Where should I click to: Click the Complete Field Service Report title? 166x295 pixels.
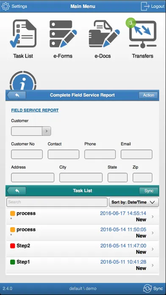[x=82, y=95]
